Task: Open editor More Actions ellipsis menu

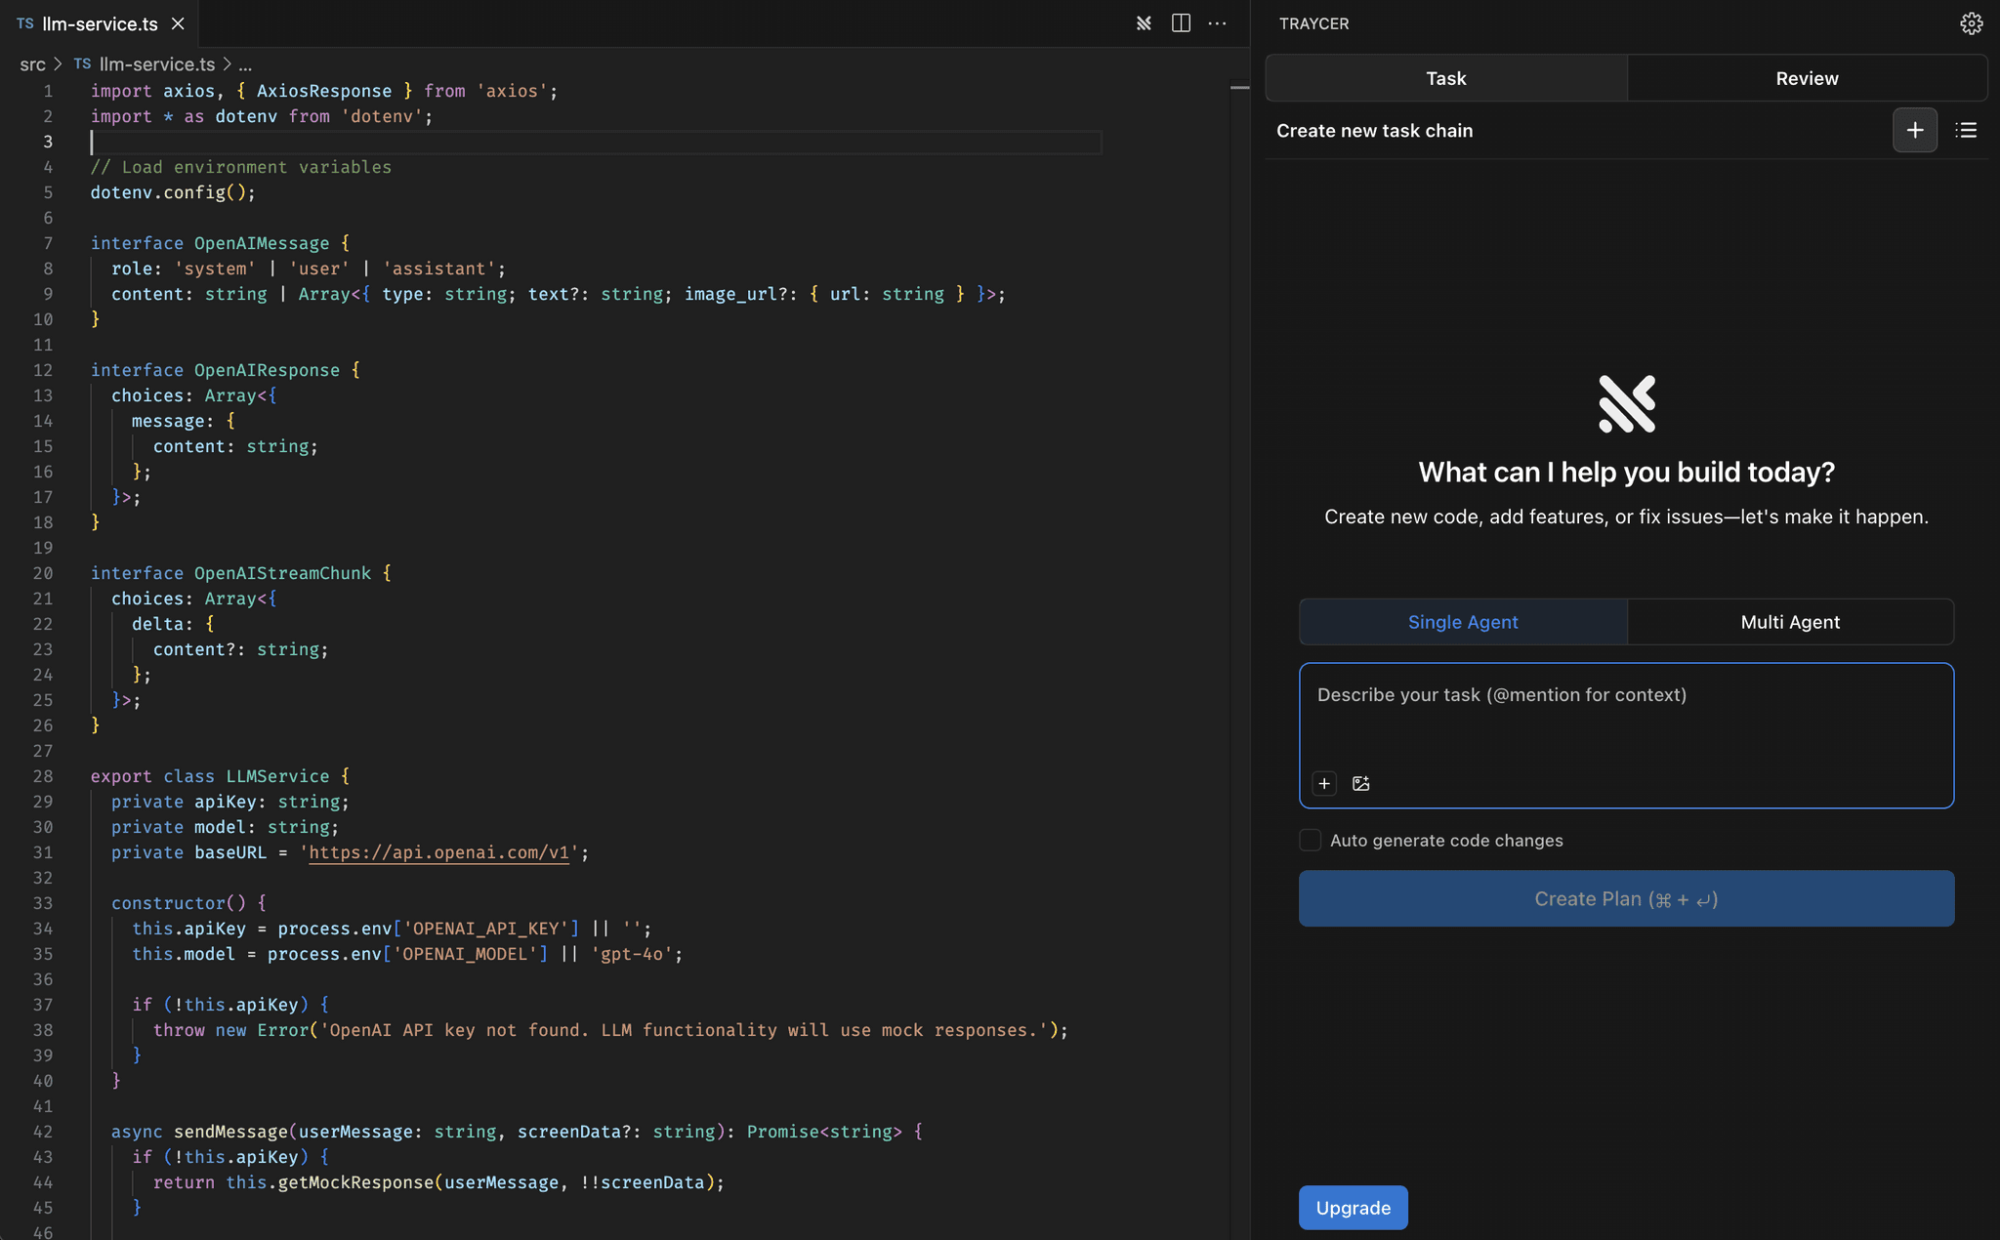Action: [1217, 23]
